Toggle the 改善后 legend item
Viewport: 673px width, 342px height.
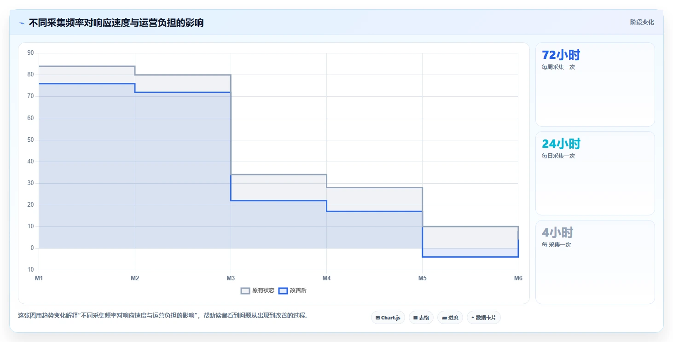(x=293, y=290)
